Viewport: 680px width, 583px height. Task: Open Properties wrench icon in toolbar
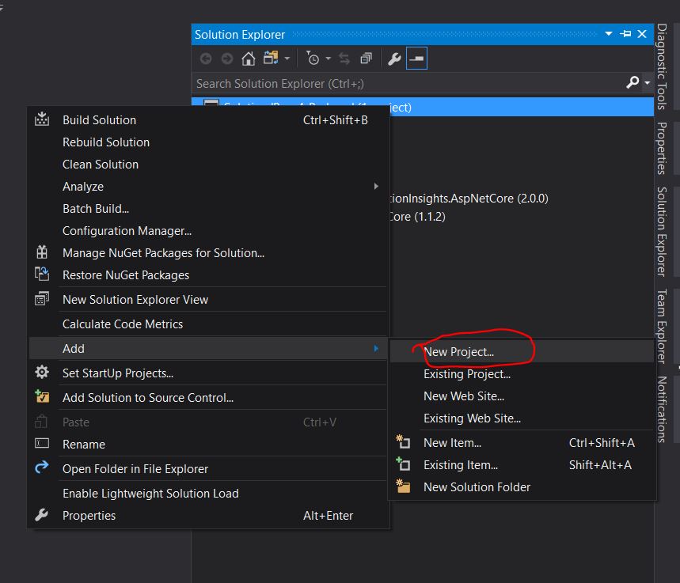pyautogui.click(x=394, y=59)
